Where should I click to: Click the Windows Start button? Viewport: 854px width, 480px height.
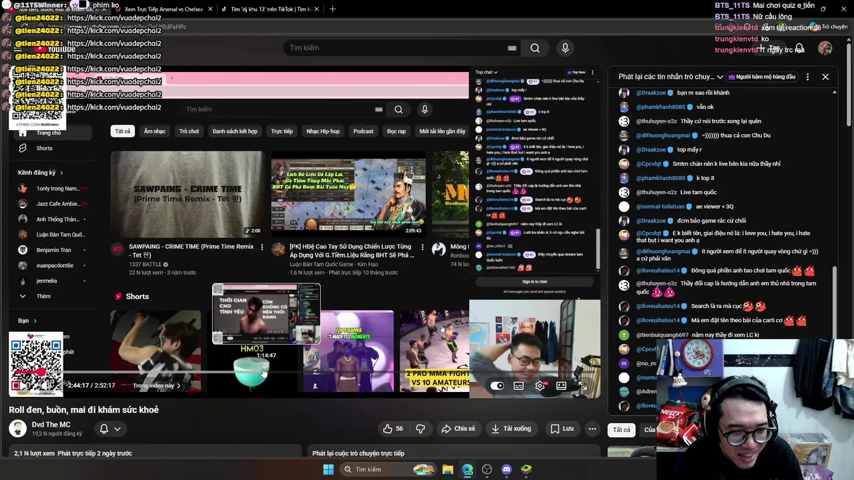point(328,469)
